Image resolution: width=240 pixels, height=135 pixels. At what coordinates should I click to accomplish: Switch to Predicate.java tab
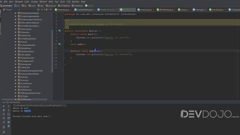63,10
